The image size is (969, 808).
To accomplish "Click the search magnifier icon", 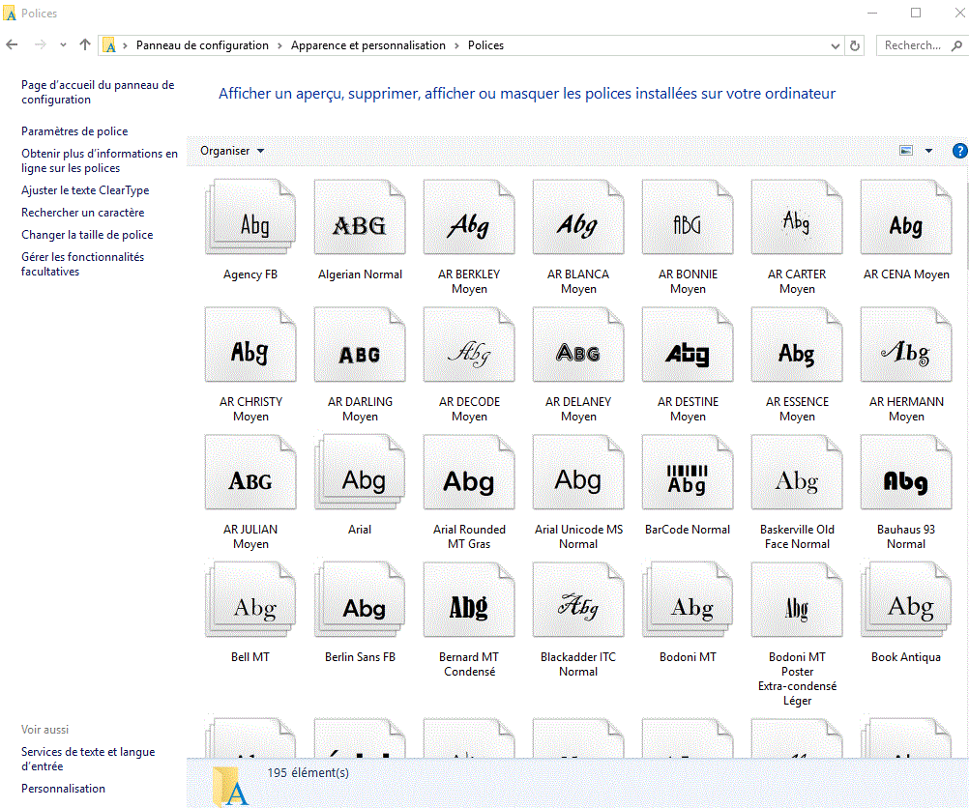I will click(956, 45).
